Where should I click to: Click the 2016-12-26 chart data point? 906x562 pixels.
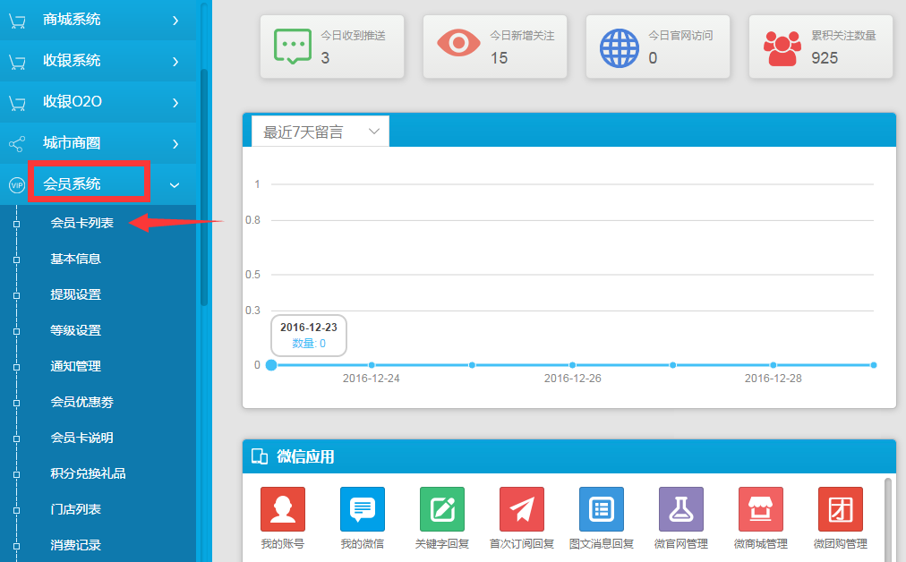[x=572, y=365]
